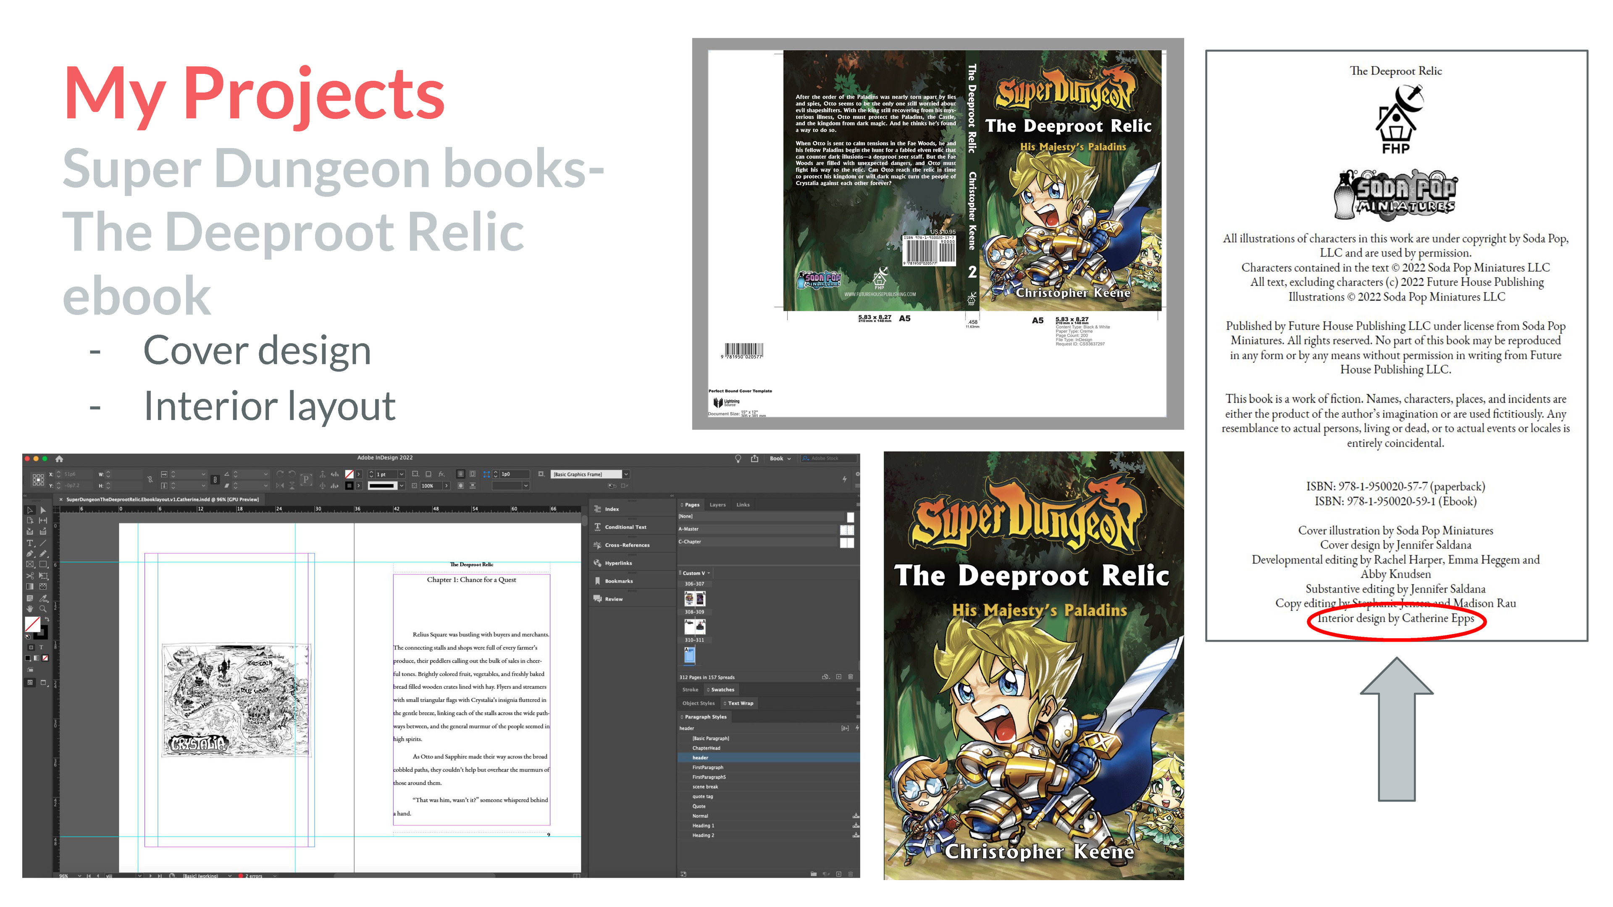This screenshot has height=907, width=1613.
Task: Click the new page icon in Pages panel
Action: pyautogui.click(x=838, y=676)
